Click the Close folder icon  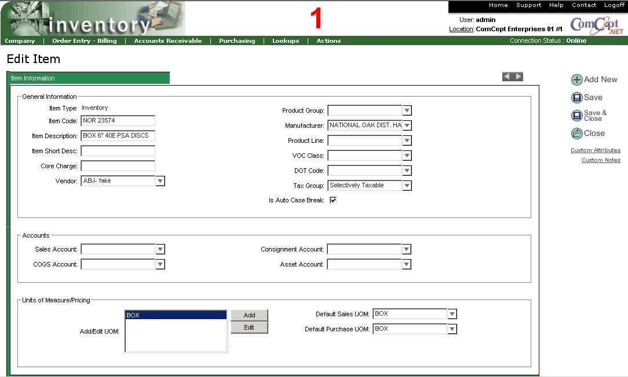[x=576, y=134]
